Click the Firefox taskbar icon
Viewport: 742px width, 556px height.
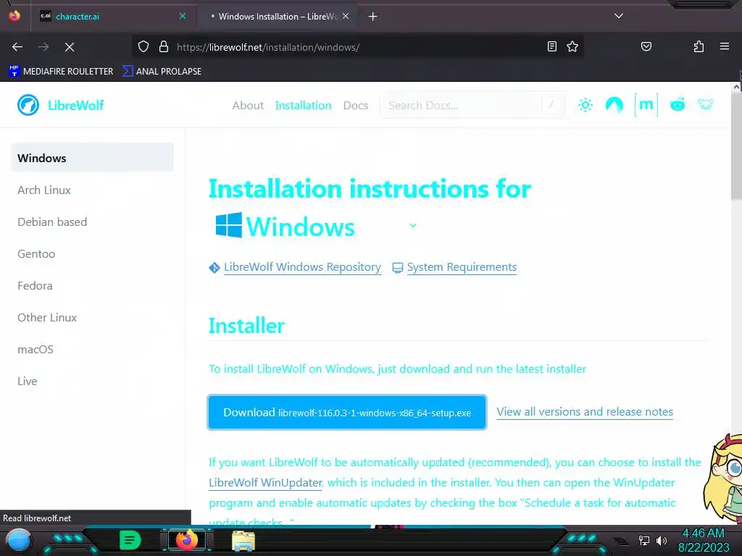point(186,540)
